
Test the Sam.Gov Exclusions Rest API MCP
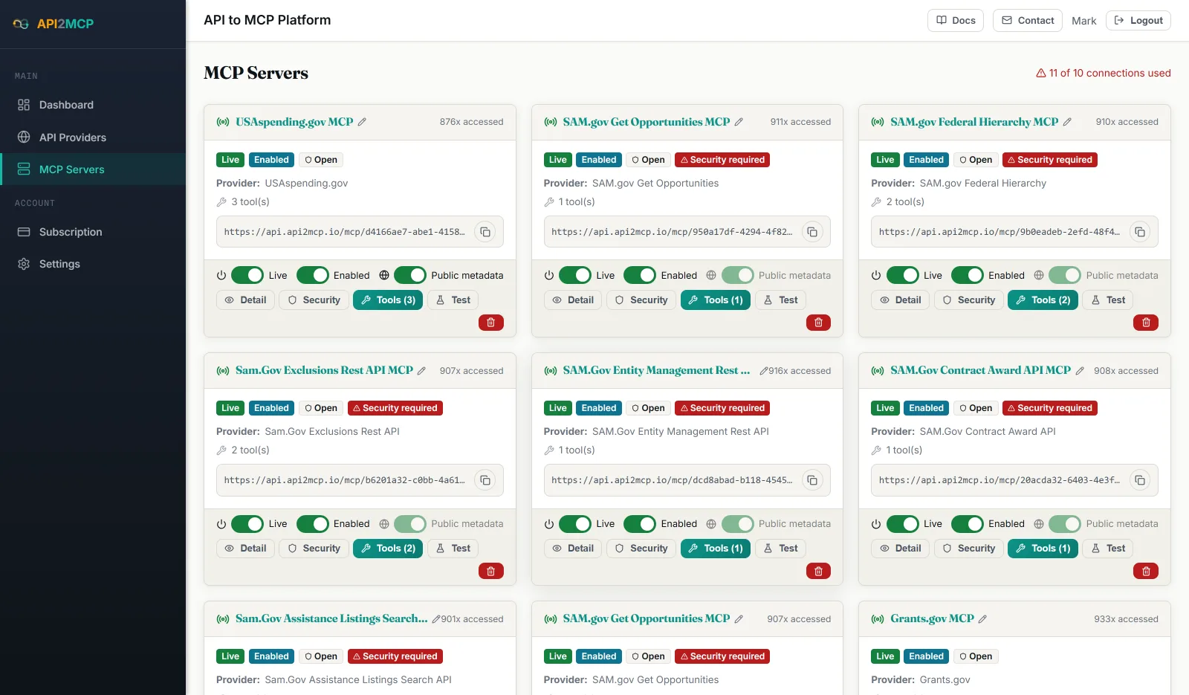[453, 549]
